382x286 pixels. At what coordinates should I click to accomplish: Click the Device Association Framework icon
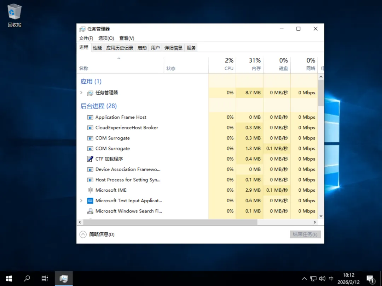90,169
